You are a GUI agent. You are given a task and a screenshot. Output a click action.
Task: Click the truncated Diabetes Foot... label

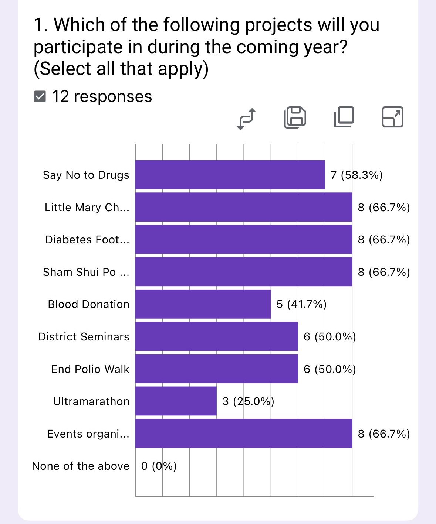[x=87, y=240]
